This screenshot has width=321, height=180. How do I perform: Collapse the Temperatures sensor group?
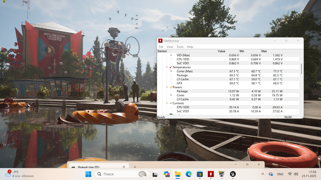pyautogui.click(x=167, y=67)
